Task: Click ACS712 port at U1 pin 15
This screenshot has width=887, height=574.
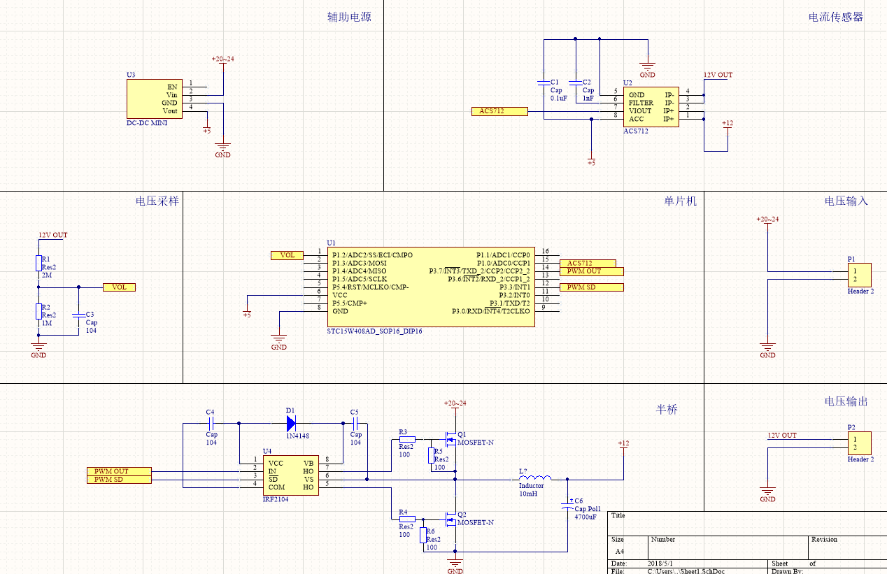Action: coord(588,264)
